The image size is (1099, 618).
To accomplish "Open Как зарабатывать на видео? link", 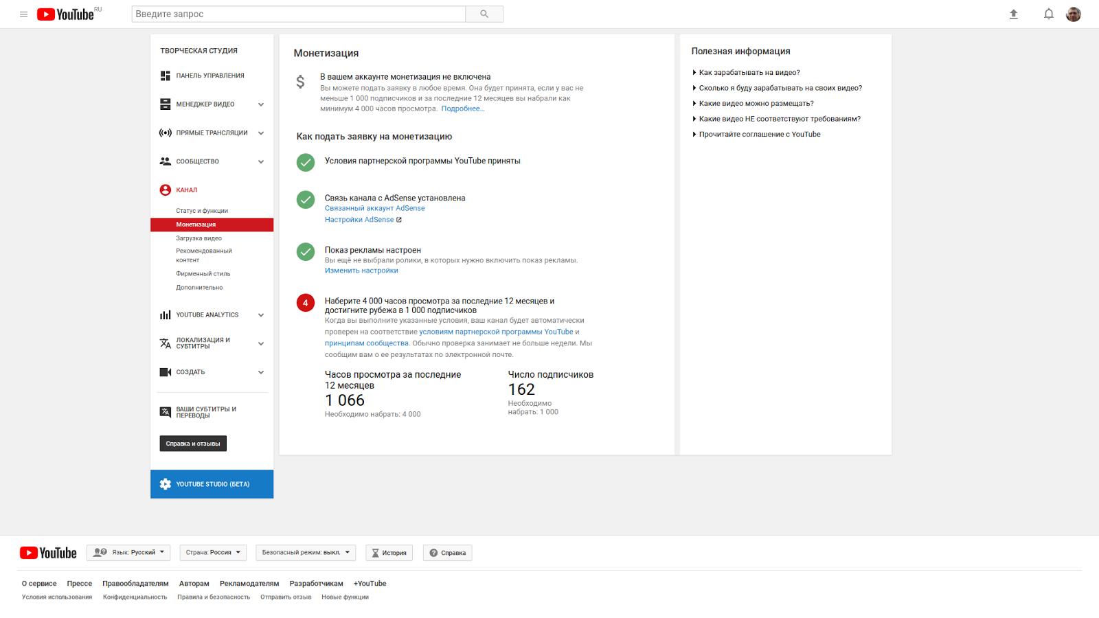I will pos(749,71).
